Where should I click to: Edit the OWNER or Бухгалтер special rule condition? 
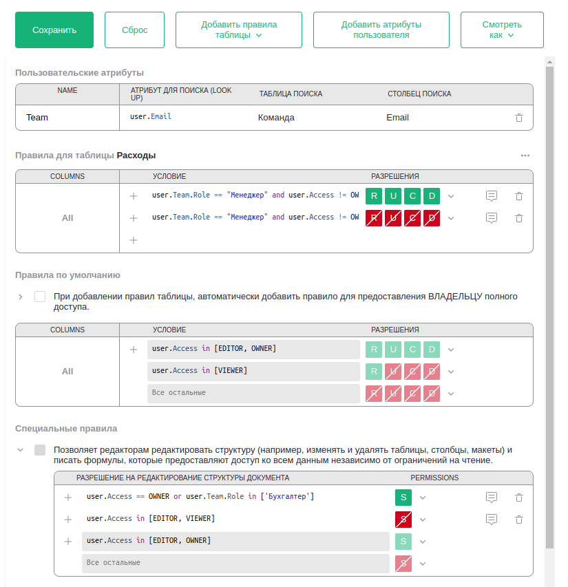click(x=236, y=497)
